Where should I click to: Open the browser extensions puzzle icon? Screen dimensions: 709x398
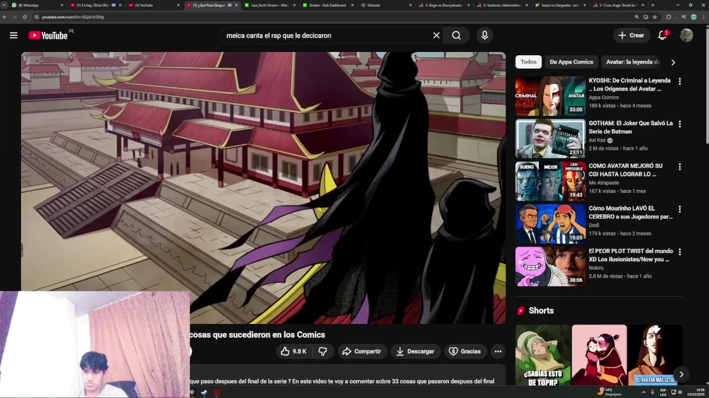pyautogui.click(x=669, y=17)
